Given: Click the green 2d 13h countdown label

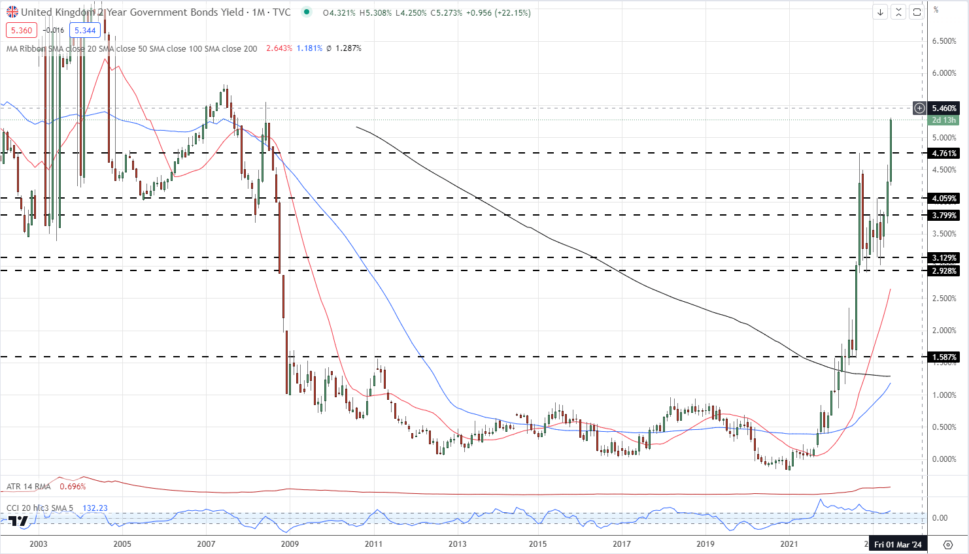Looking at the screenshot, I should (944, 120).
